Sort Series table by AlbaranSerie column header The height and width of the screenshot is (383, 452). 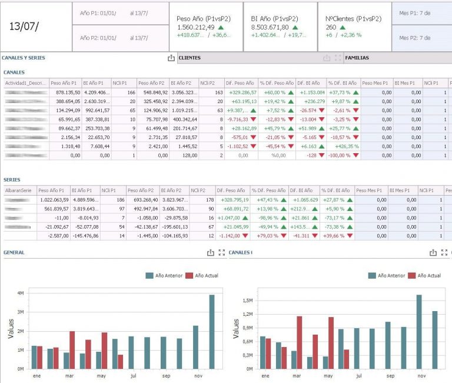click(x=19, y=190)
